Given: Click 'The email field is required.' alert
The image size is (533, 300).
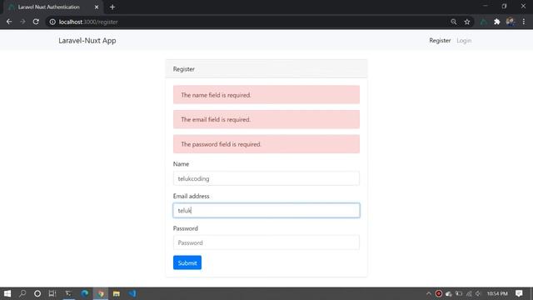Looking at the screenshot, I should point(266,119).
